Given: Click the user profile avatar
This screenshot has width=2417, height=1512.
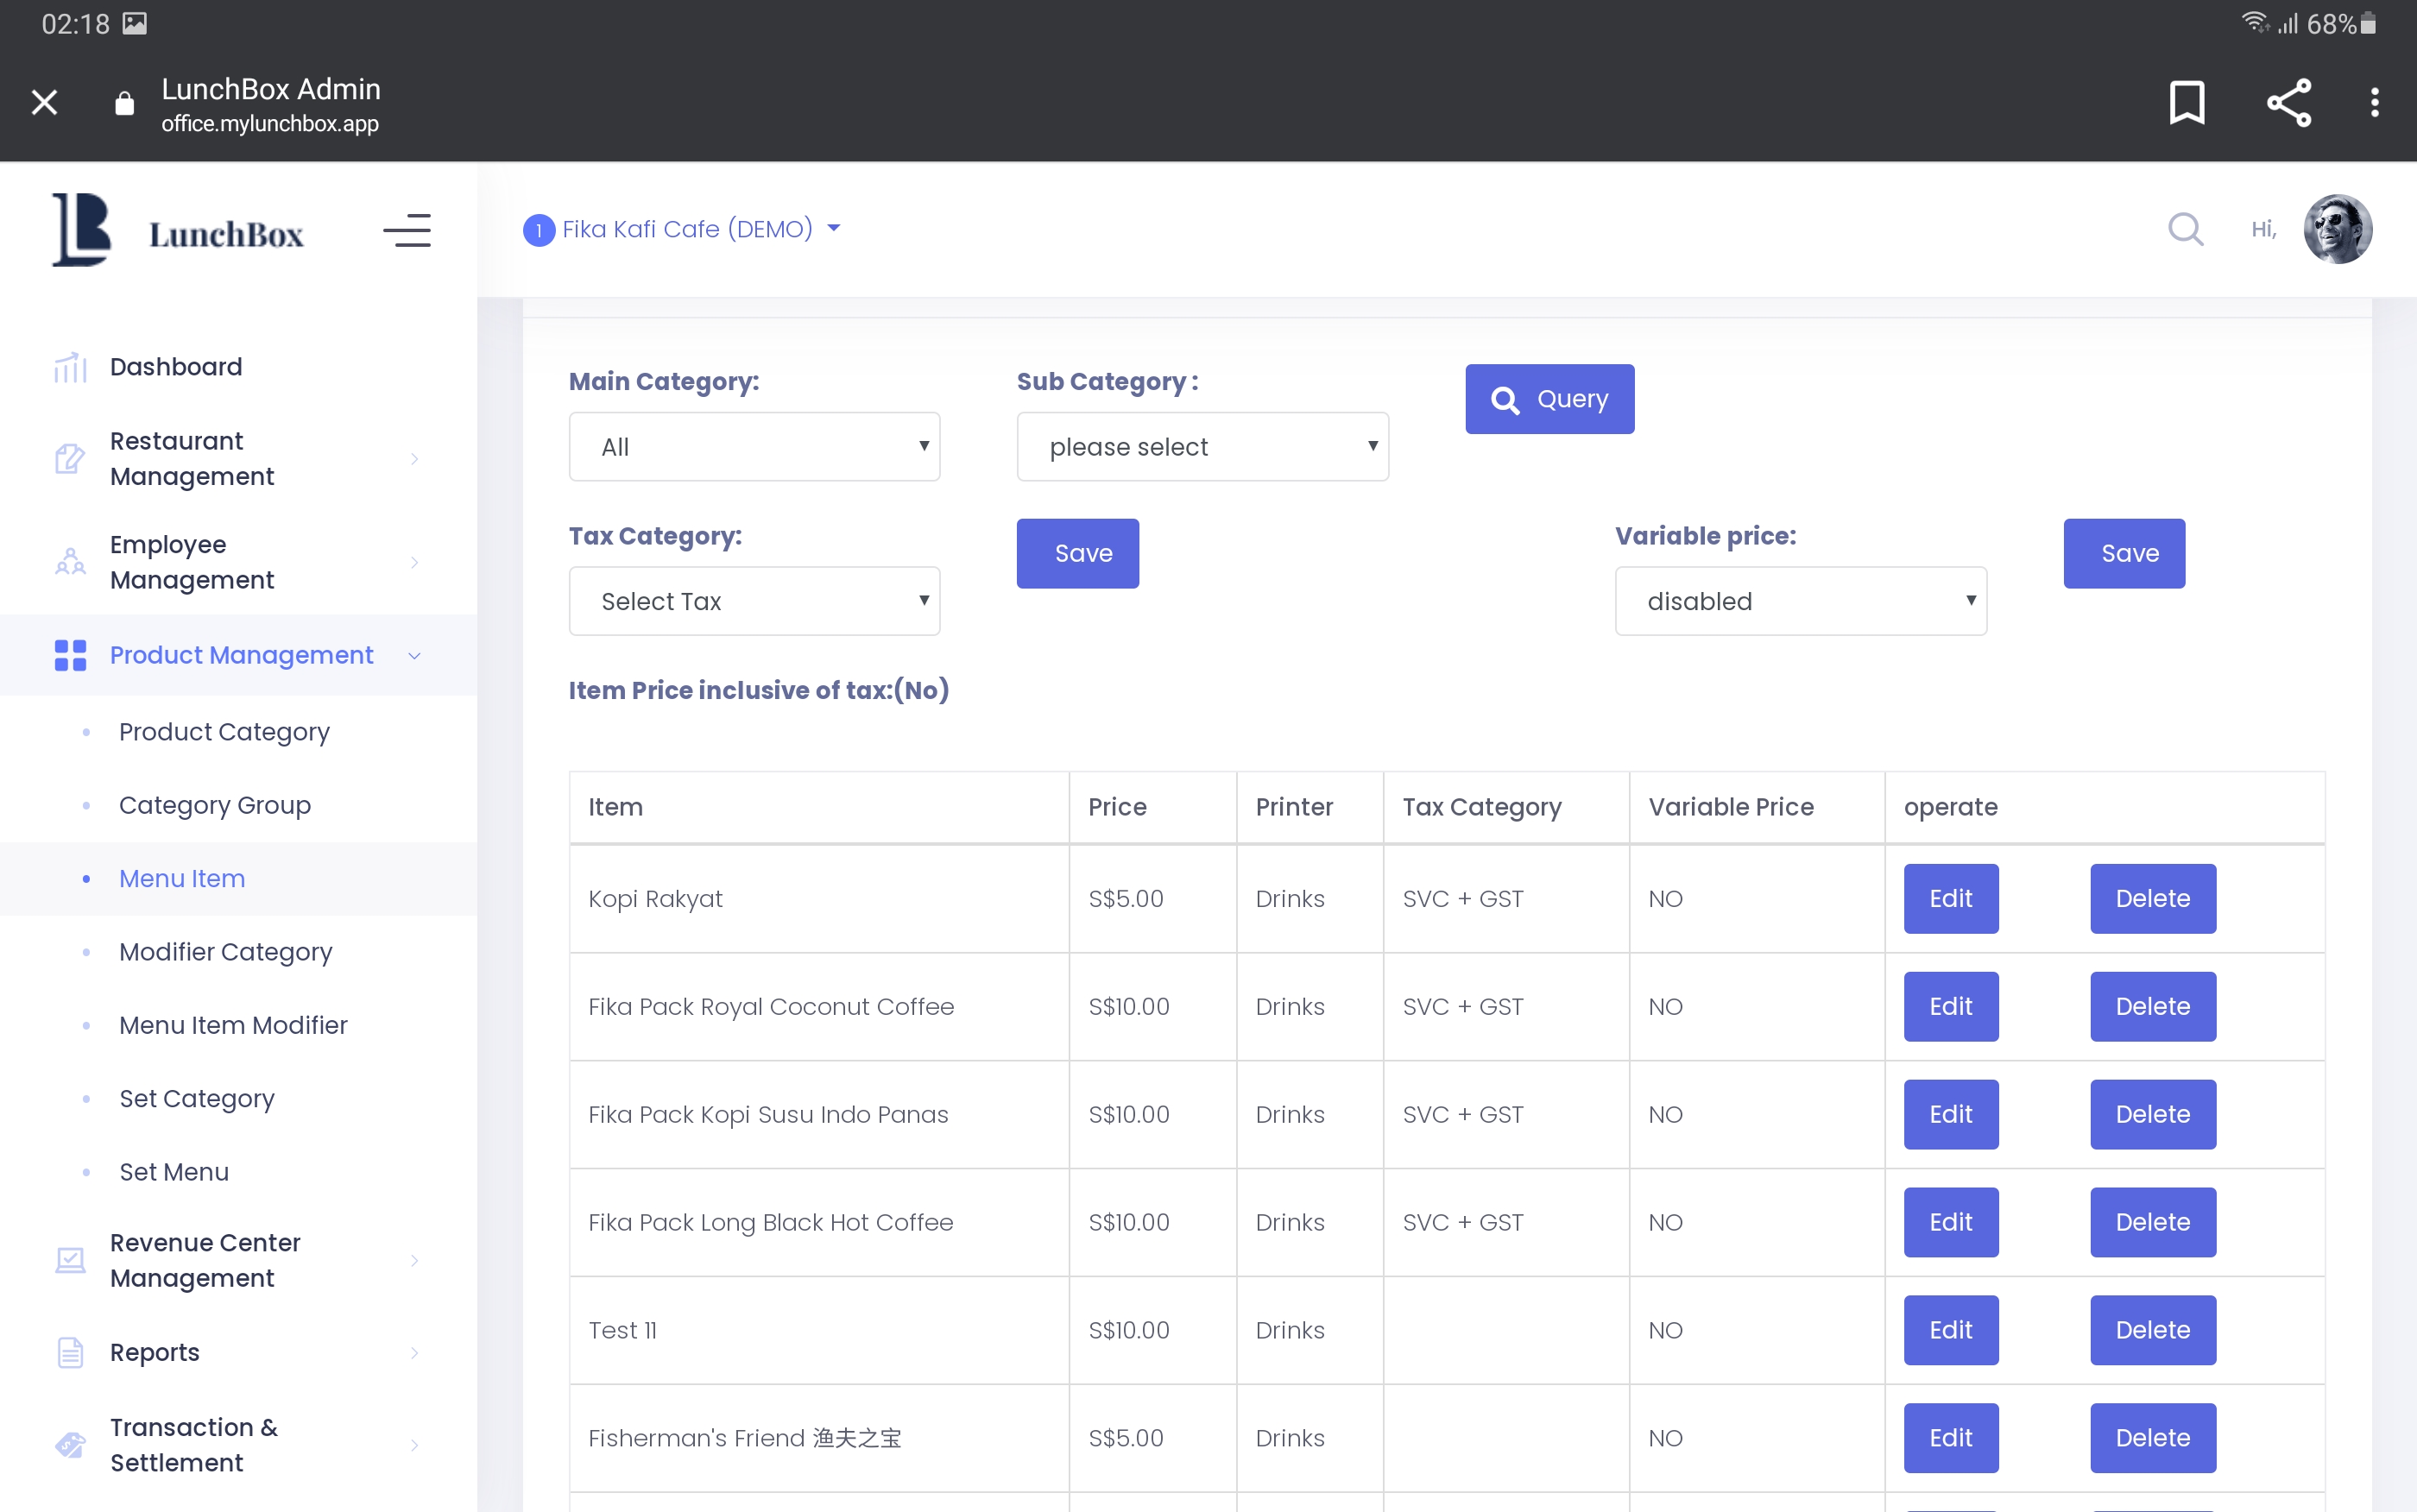Looking at the screenshot, I should click(2336, 229).
